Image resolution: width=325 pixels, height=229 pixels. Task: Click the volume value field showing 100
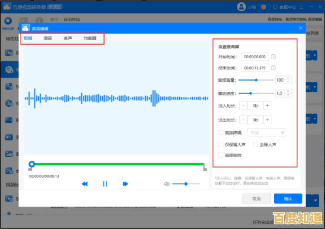pyautogui.click(x=280, y=80)
